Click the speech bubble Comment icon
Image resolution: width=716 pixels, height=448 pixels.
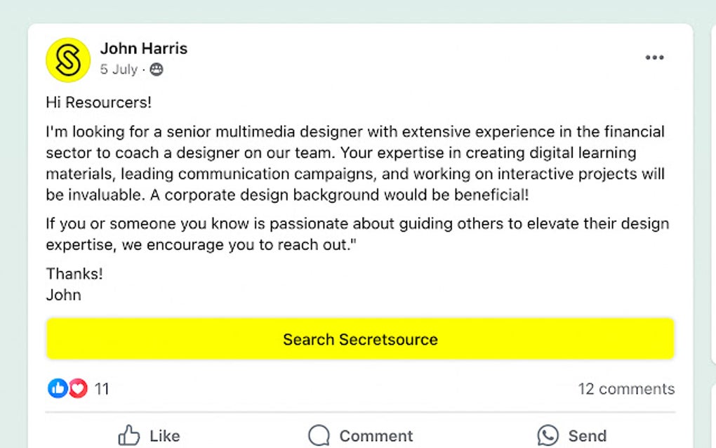point(319,436)
